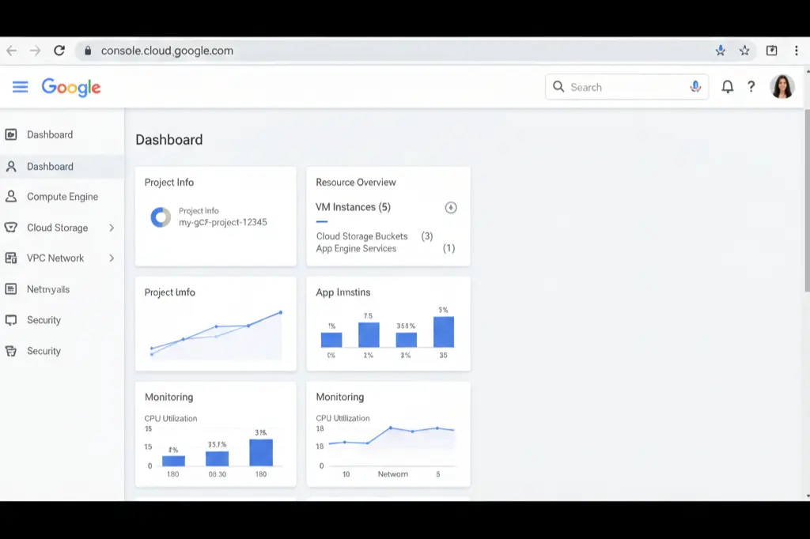810x539 pixels.
Task: Expand the VPC Network section
Action: tap(113, 258)
